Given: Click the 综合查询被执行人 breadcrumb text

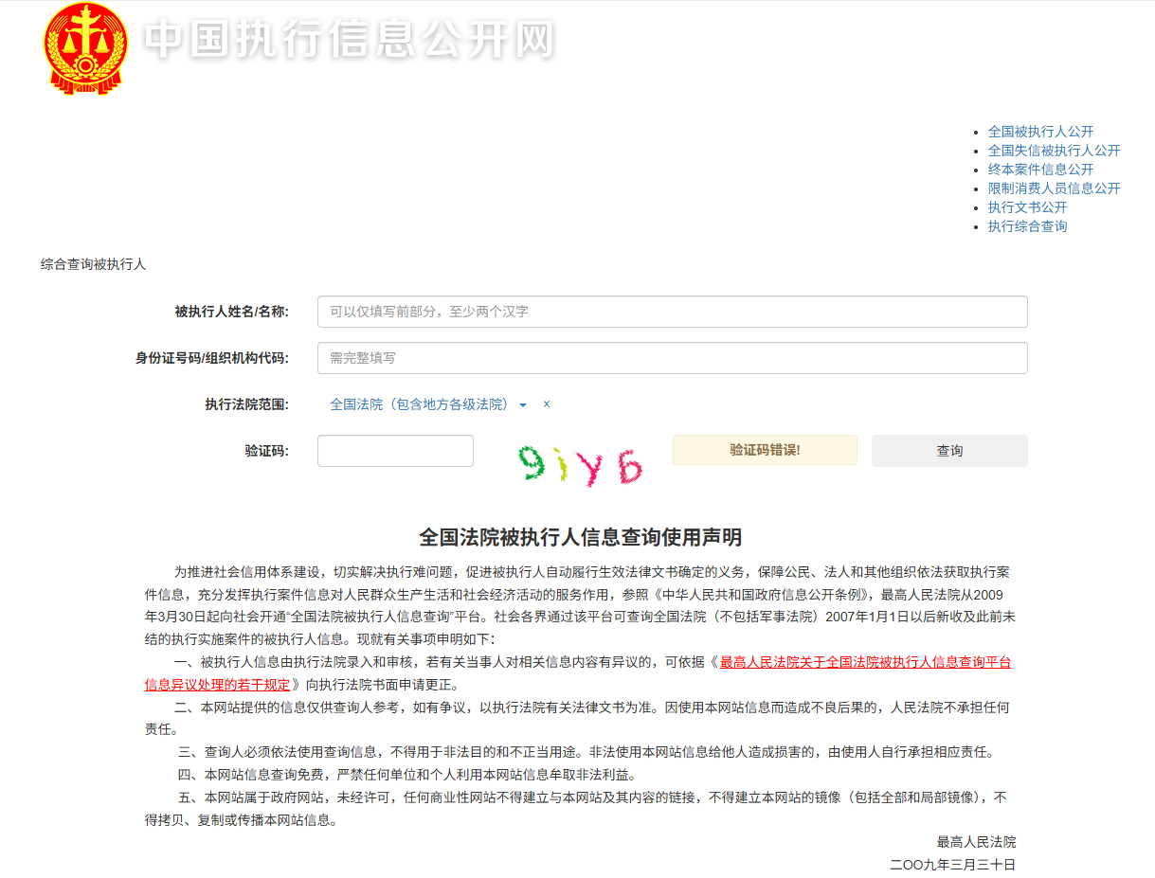Looking at the screenshot, I should [94, 264].
